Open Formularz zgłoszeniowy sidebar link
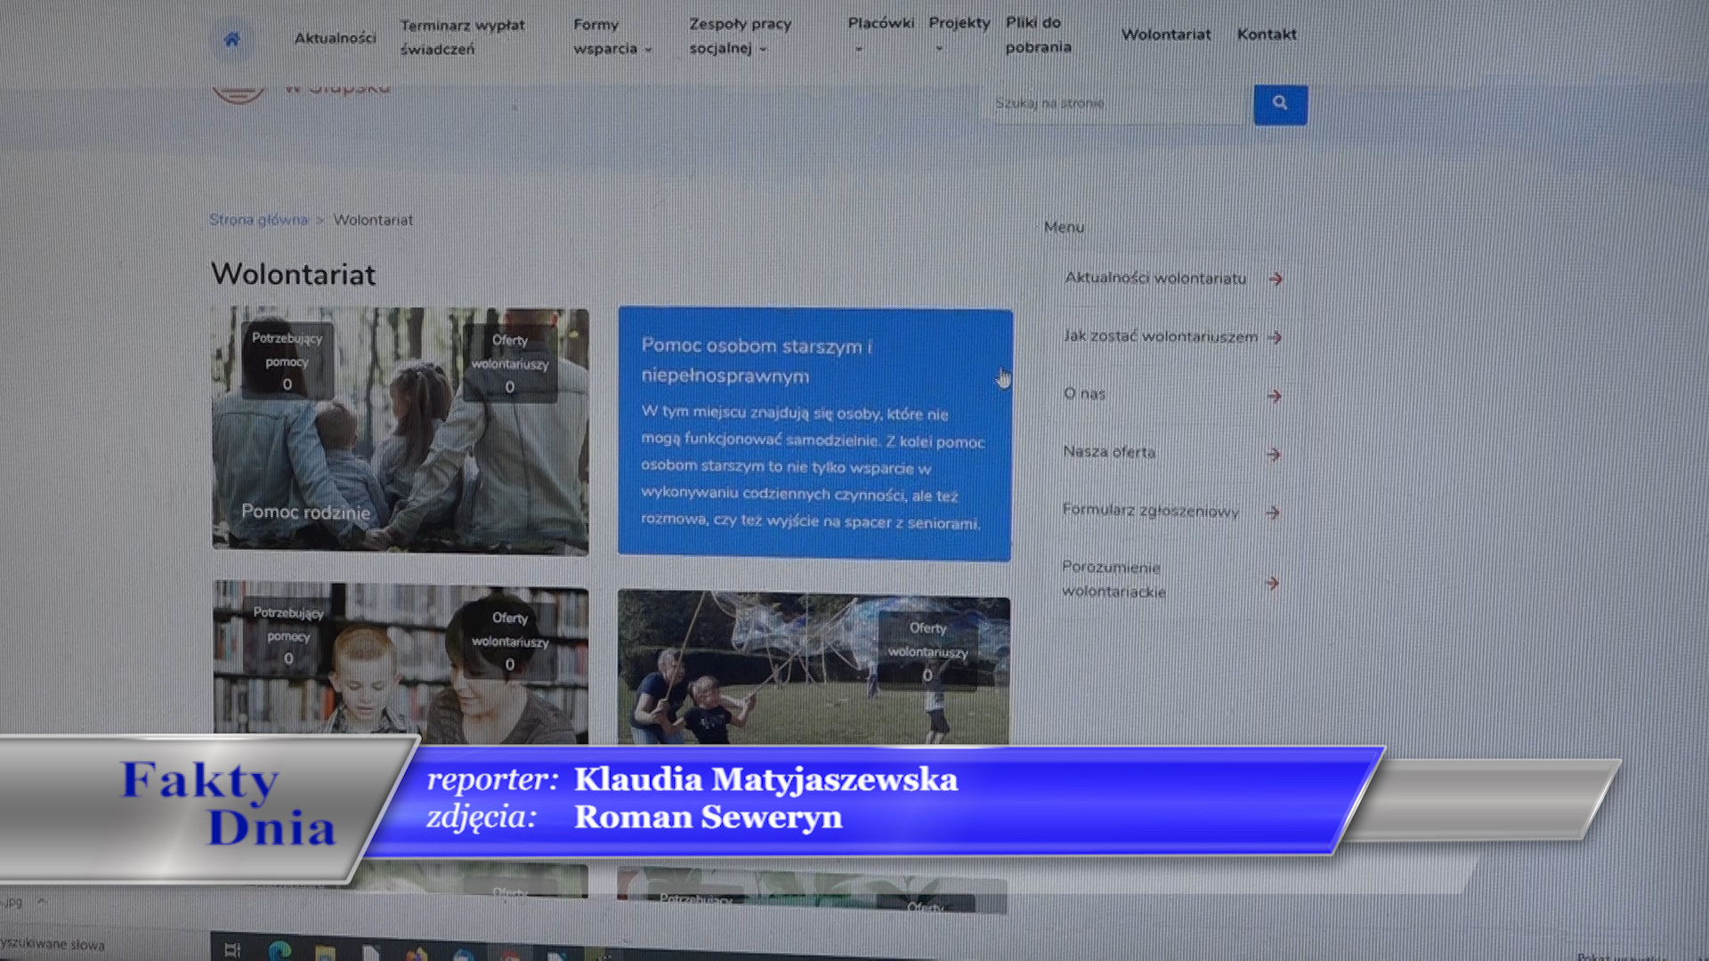 click(1150, 511)
